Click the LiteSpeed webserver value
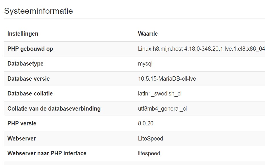 coord(150,138)
